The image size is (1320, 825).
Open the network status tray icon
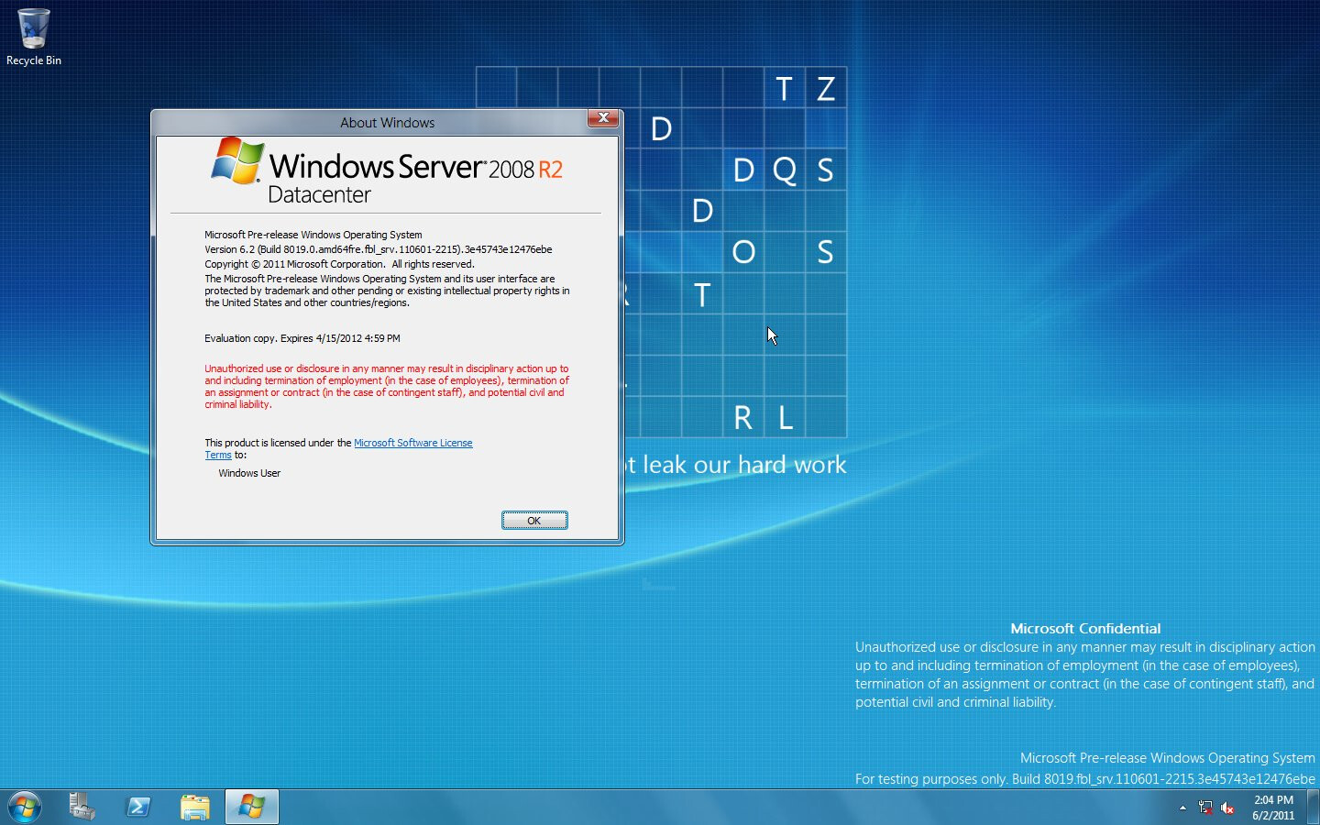pos(1205,808)
